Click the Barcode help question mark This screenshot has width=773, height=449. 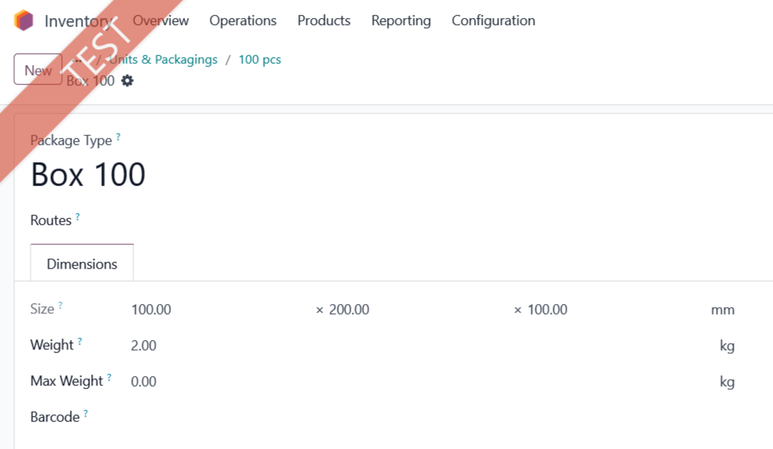[86, 413]
